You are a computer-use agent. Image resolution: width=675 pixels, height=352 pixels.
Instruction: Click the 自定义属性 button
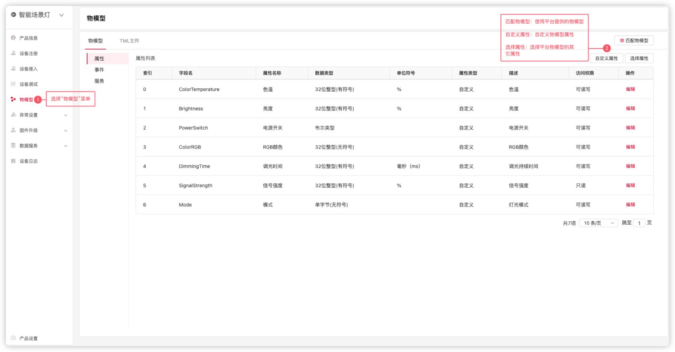pyautogui.click(x=606, y=58)
